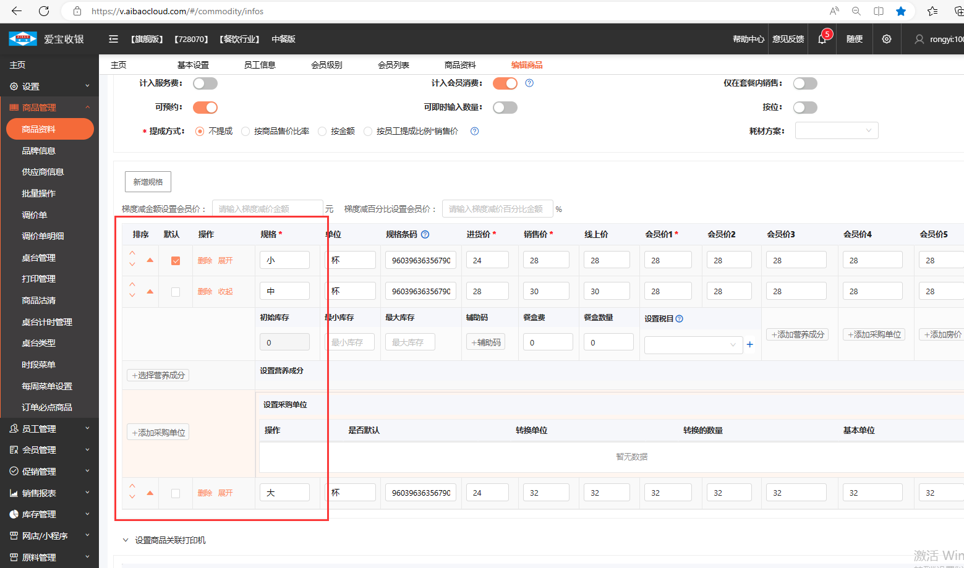Open 品牌信息 in the sidebar
Screen dimensions: 964x568
[x=38, y=151]
